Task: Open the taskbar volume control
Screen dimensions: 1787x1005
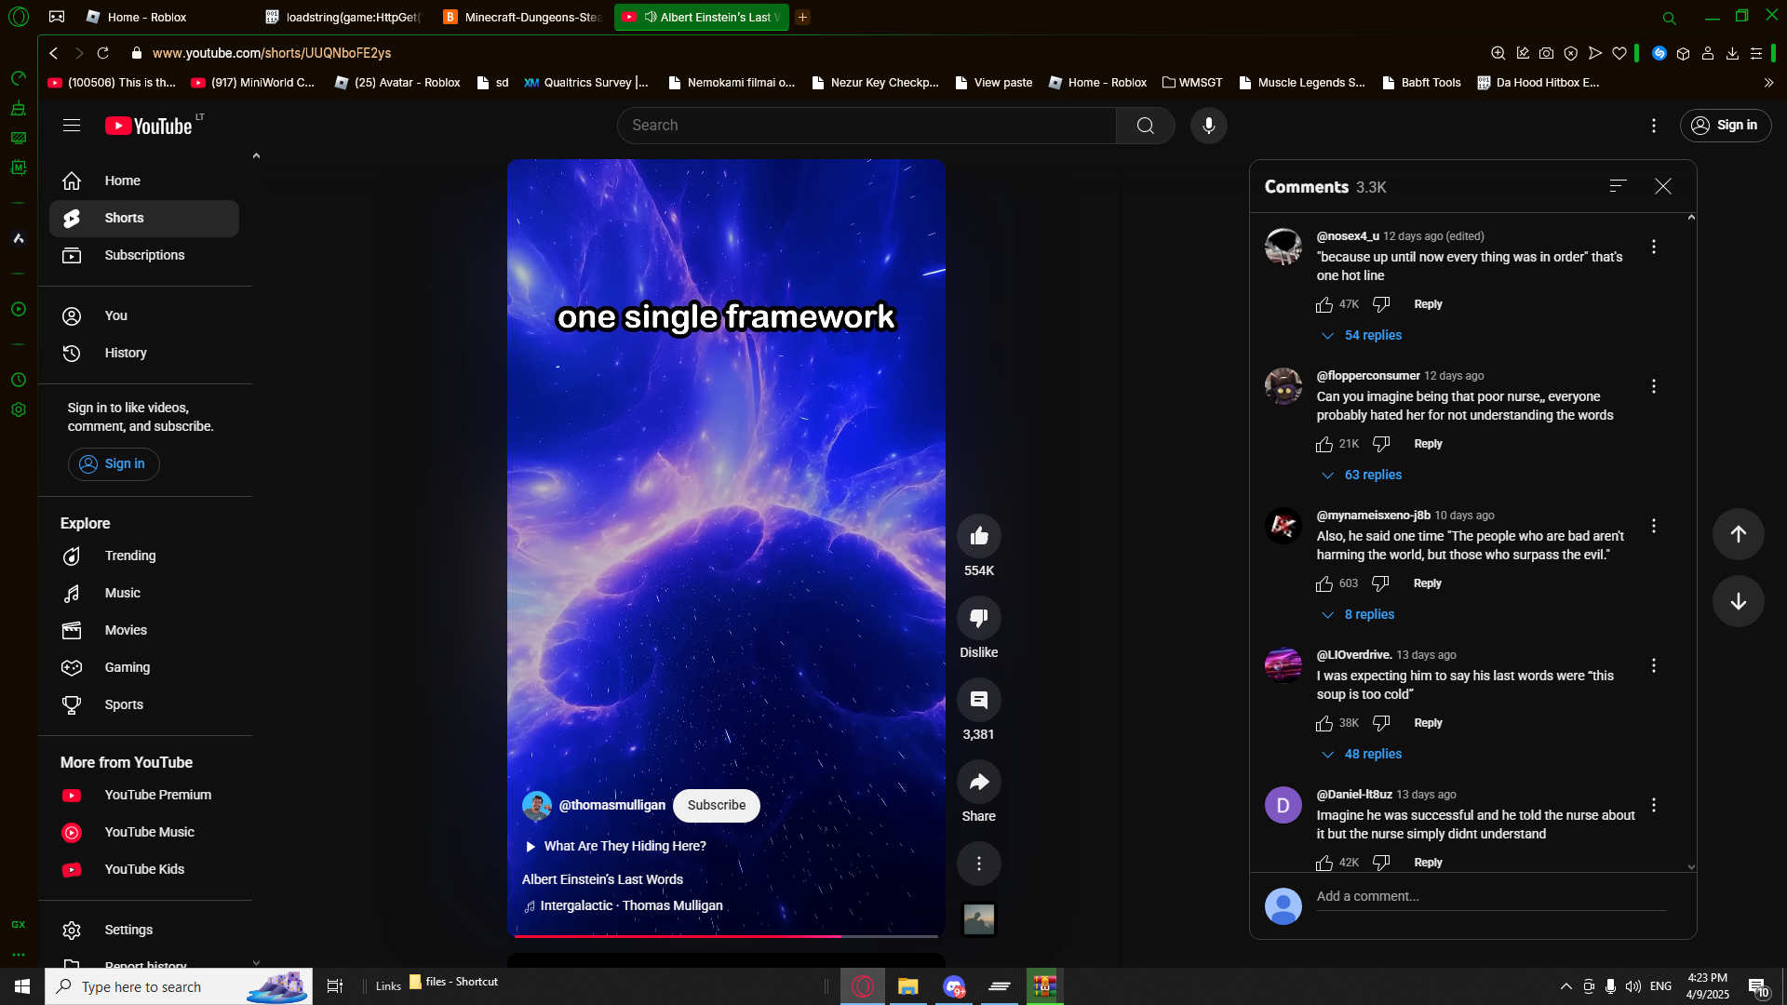Action: coord(1633,986)
